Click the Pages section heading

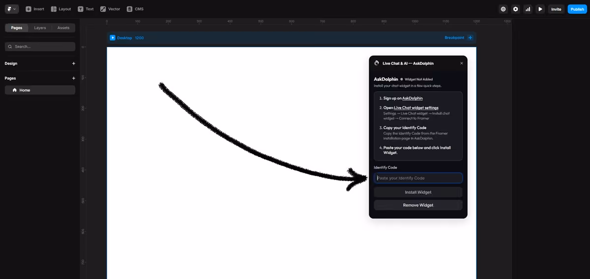[x=10, y=78]
